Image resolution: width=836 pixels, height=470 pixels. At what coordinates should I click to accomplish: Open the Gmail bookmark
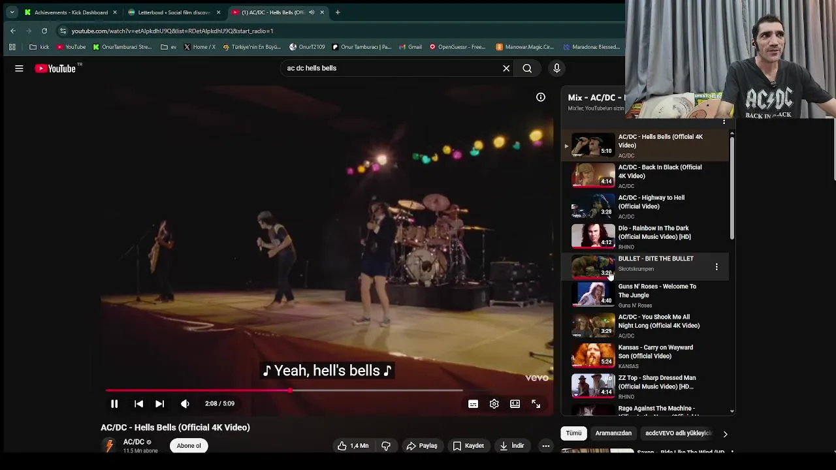tap(410, 47)
